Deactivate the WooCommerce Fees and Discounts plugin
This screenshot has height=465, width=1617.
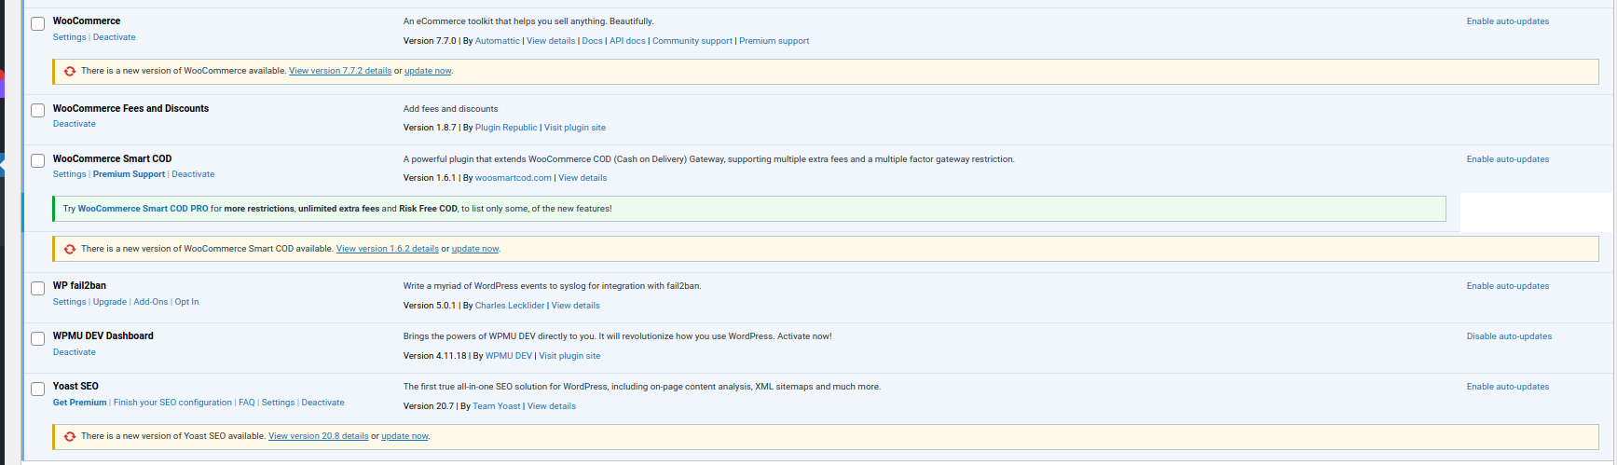[x=74, y=124]
